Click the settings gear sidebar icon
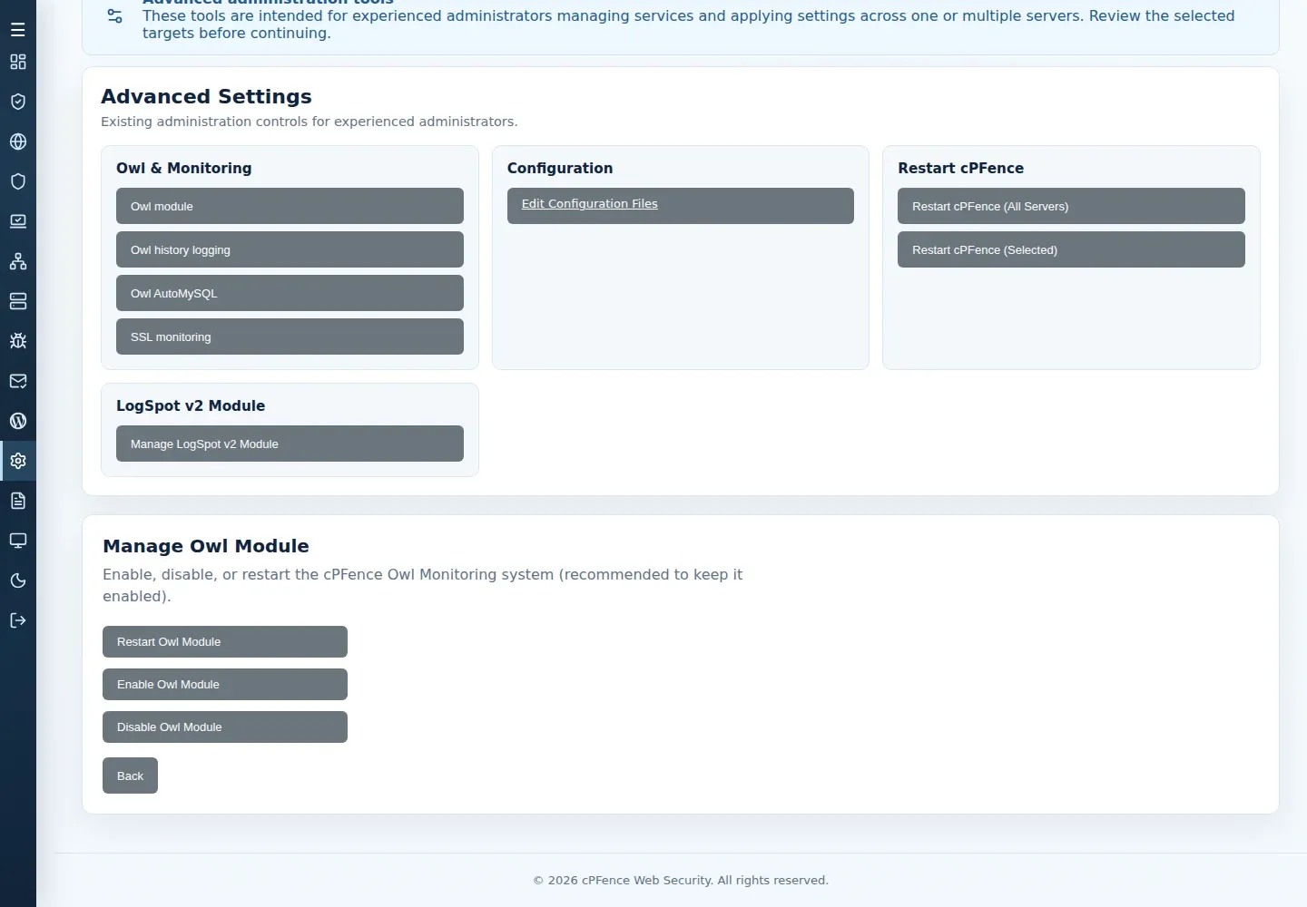The image size is (1307, 907). click(18, 461)
